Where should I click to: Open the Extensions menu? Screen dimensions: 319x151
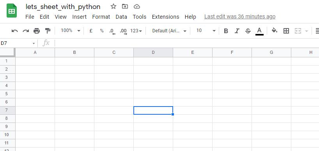pyautogui.click(x=165, y=17)
